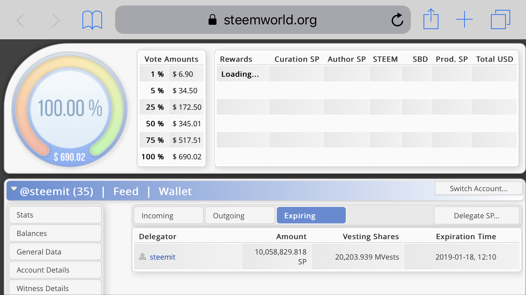Click the Amount column header
The width and height of the screenshot is (526, 295).
point(291,236)
